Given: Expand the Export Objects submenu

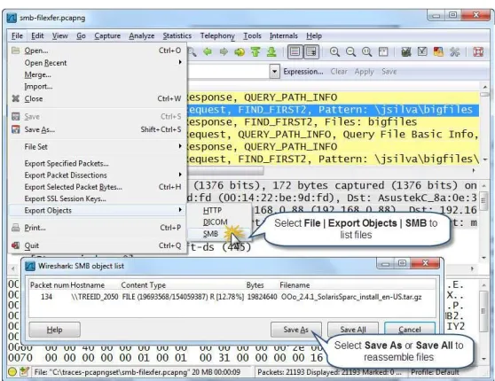Looking at the screenshot, I should [x=97, y=210].
